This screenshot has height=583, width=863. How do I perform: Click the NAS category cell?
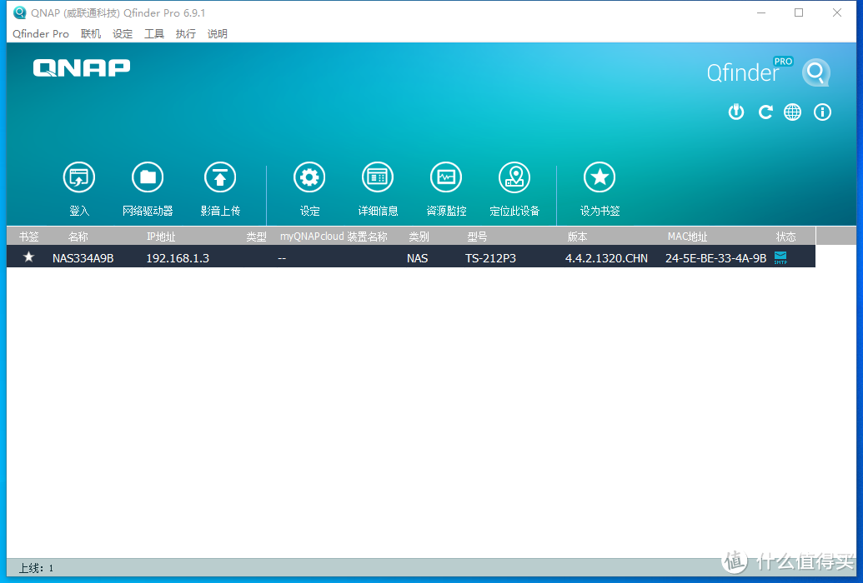tap(417, 258)
